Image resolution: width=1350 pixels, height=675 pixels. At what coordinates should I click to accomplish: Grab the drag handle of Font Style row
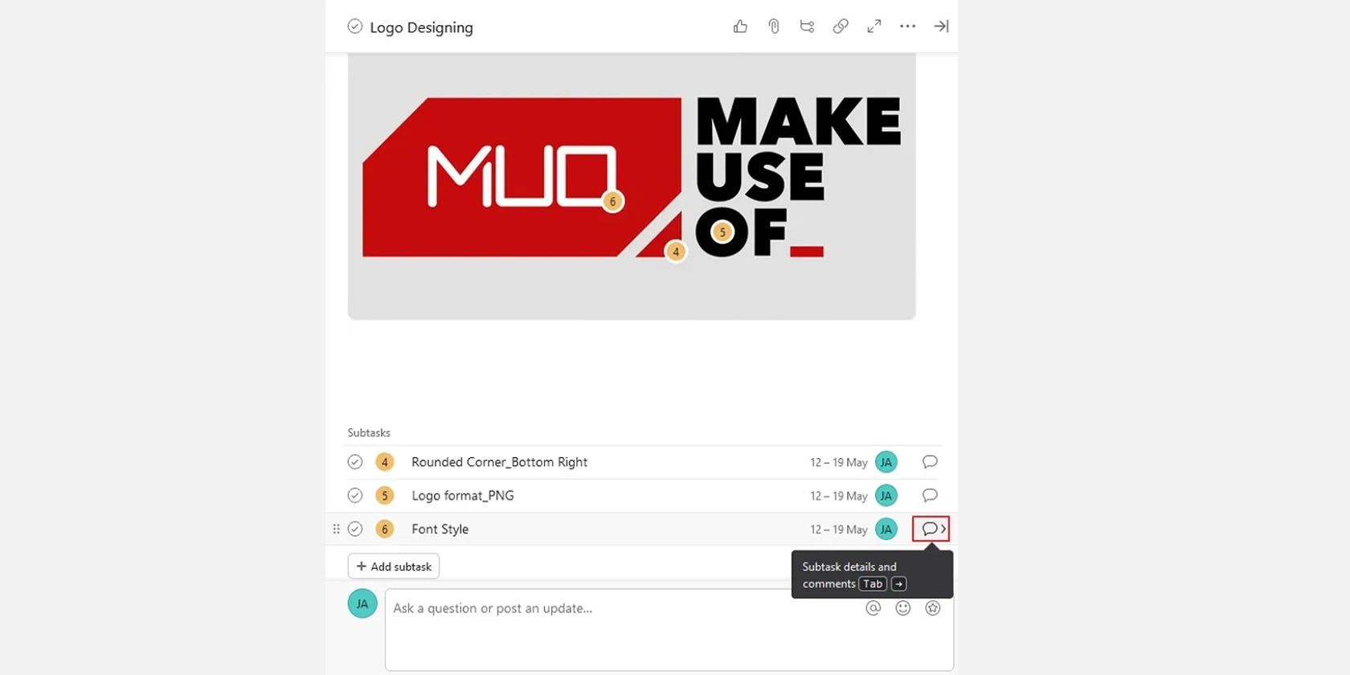tap(336, 529)
